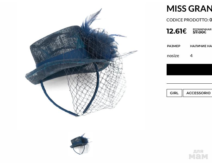Open the ACCESSORIO category tag
The height and width of the screenshot is (163, 212).
(x=198, y=93)
